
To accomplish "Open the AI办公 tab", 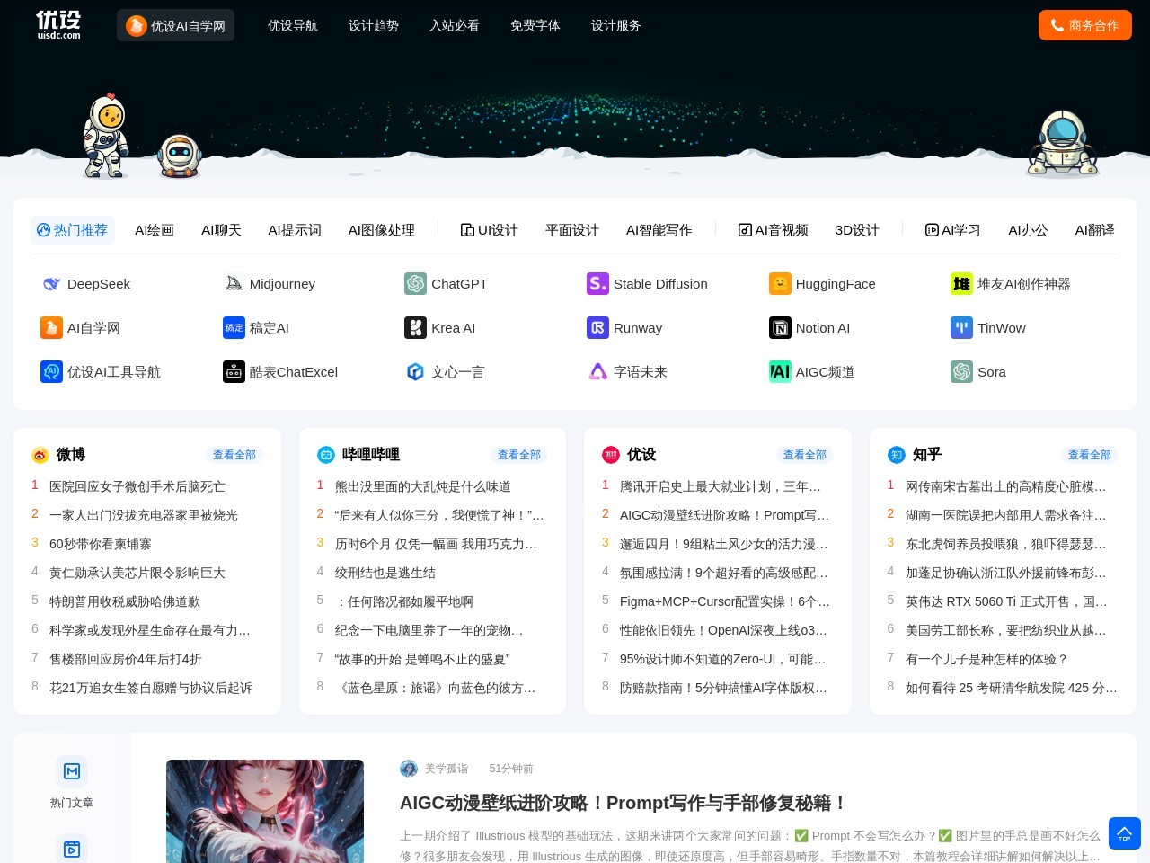I will (1028, 230).
